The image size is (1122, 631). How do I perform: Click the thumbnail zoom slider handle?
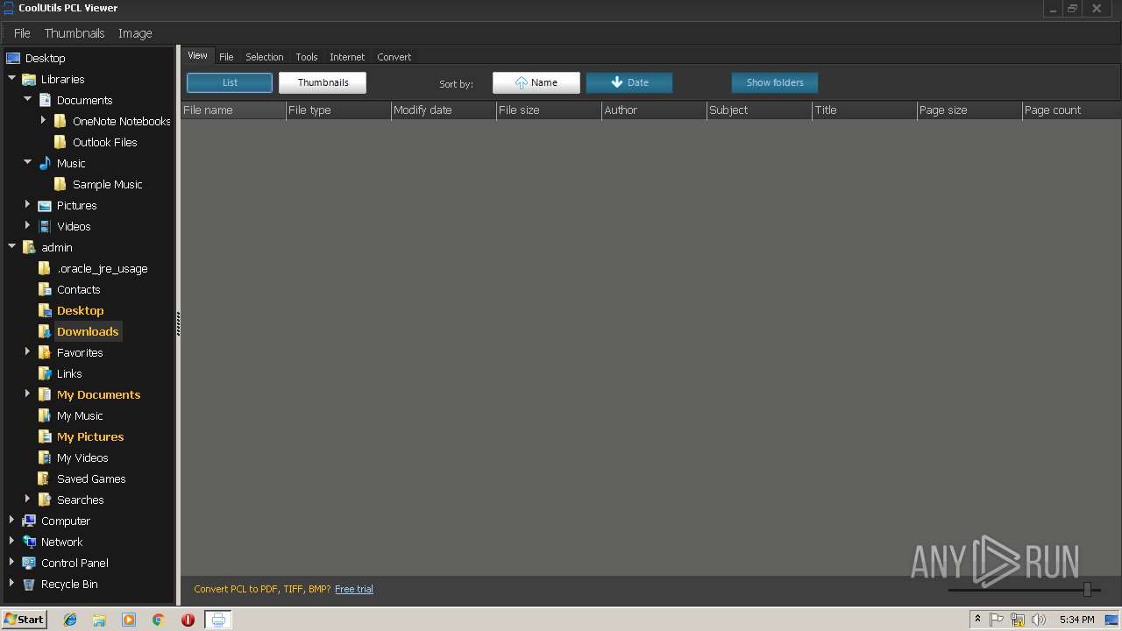coord(1087,590)
